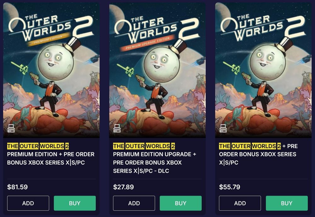This screenshot has height=217, width=315.
Task: Open Premium Edition Upgrade DLC title link
Action: click(155, 159)
